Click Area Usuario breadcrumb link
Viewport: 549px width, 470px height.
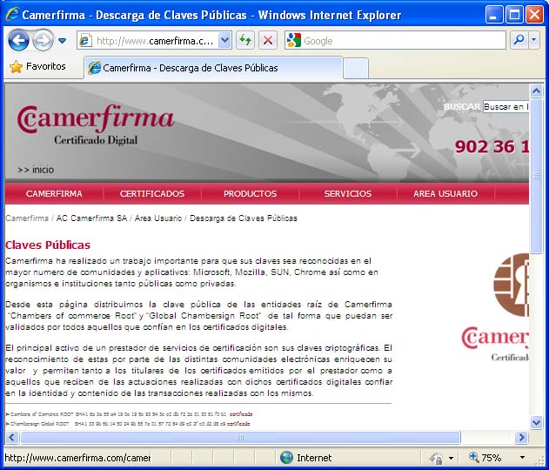pos(158,218)
